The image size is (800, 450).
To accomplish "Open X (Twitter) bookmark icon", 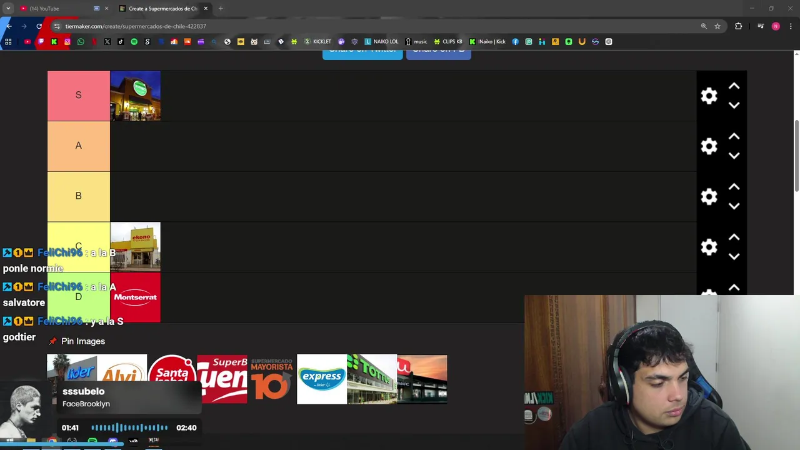I will pyautogui.click(x=107, y=42).
